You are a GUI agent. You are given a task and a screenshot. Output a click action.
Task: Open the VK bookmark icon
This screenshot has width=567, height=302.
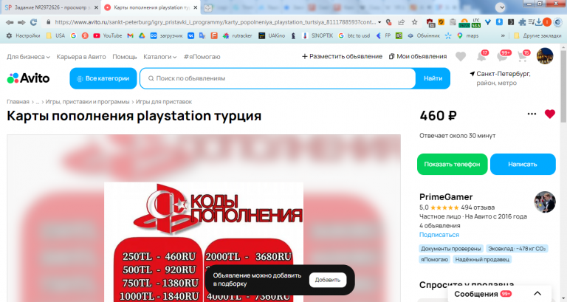click(190, 35)
